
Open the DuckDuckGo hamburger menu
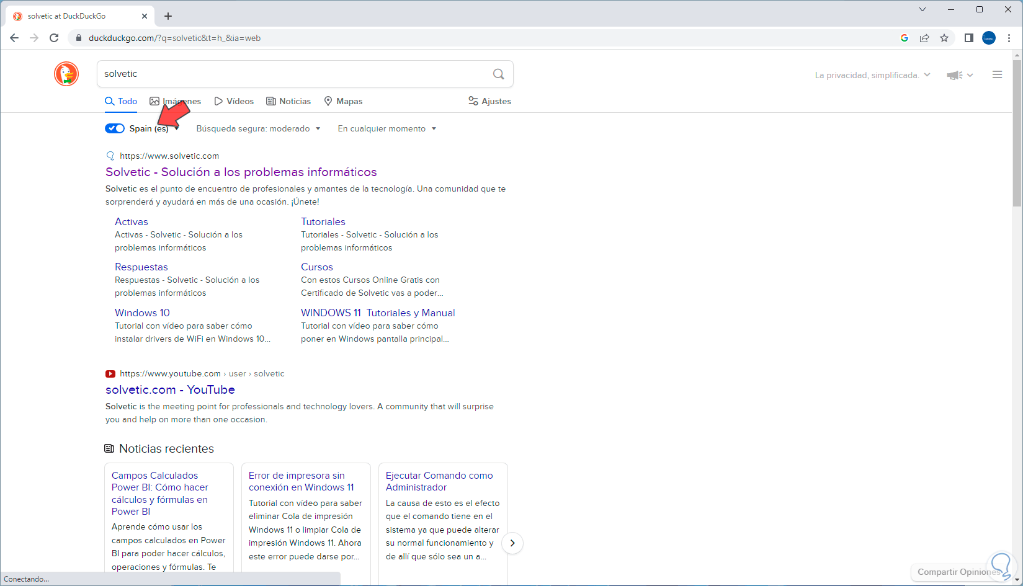(x=998, y=74)
